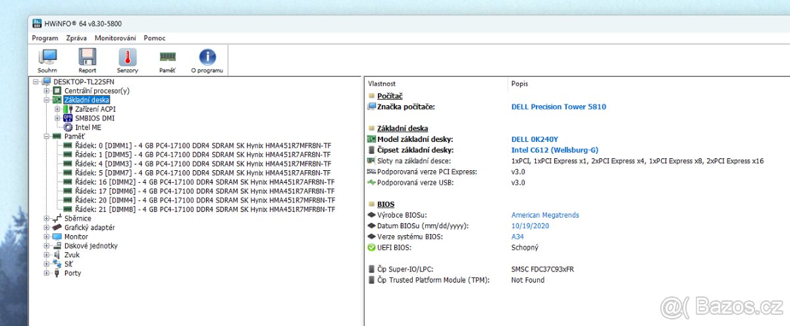Select Řádek: 17 [DIMM6] memory row
Viewport: 790px width, 326px height.
[204, 191]
